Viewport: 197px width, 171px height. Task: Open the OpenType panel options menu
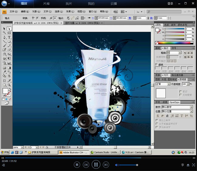(193, 102)
